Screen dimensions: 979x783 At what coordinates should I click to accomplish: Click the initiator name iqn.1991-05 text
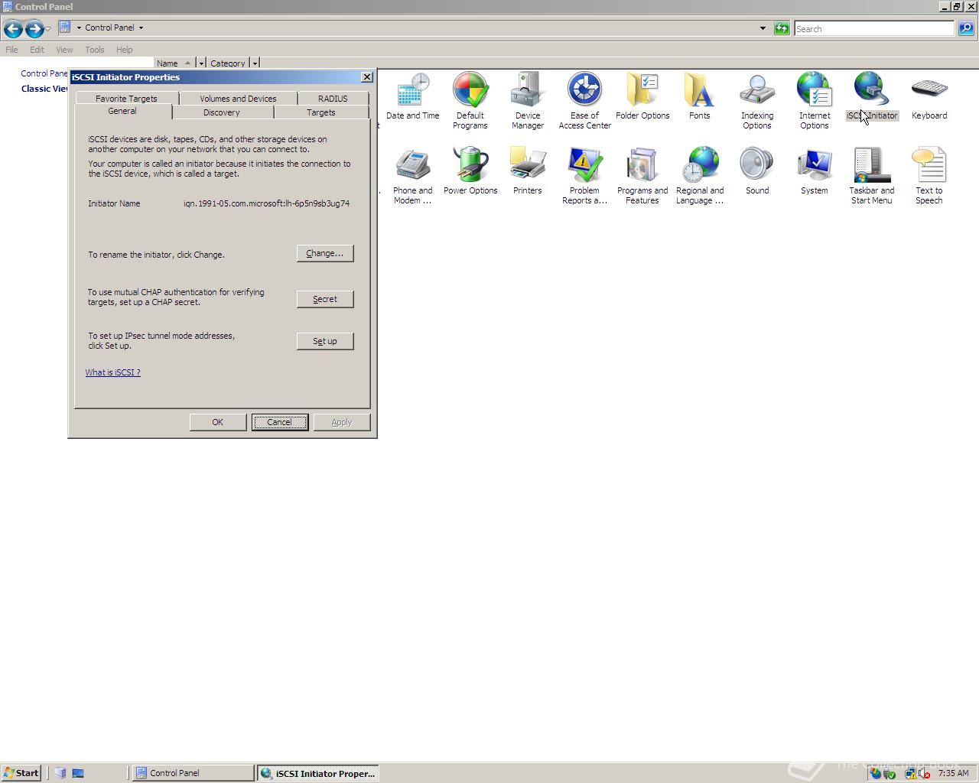(x=266, y=203)
